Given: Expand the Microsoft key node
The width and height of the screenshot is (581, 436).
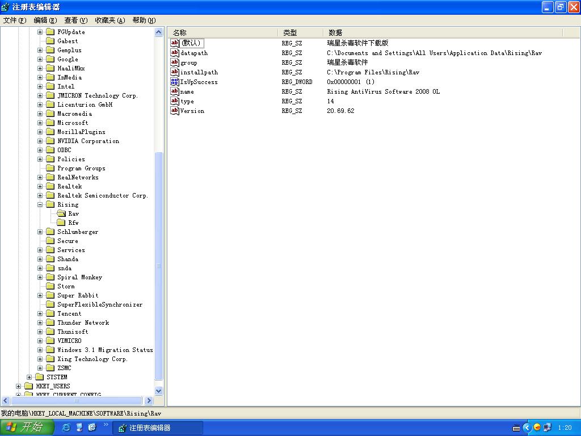Looking at the screenshot, I should tap(40, 123).
